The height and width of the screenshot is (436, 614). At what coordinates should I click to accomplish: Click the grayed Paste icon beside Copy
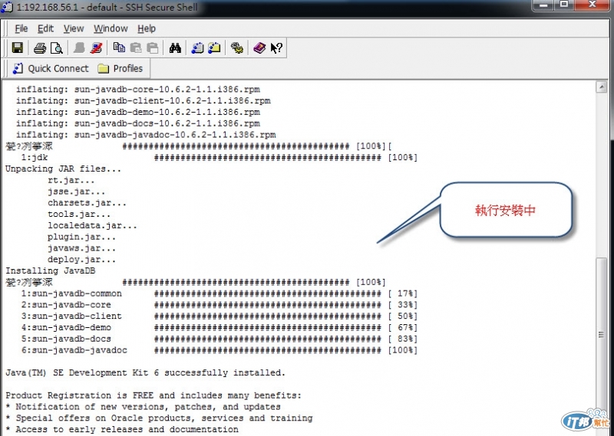point(136,48)
